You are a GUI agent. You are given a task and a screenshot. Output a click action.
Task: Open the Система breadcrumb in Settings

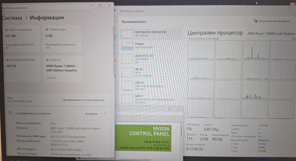[12, 18]
